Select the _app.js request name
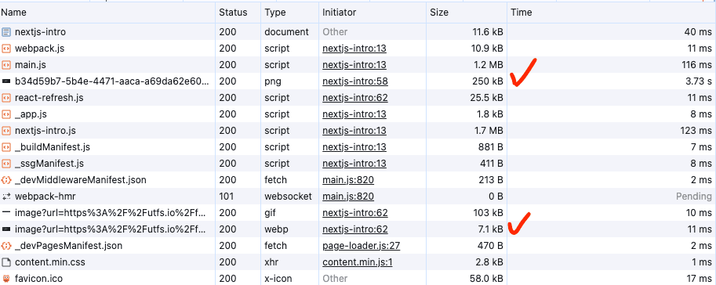716x285 pixels. (31, 114)
